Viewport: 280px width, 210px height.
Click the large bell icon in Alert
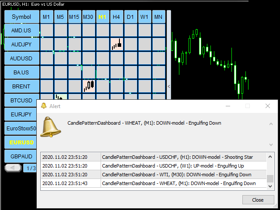(x=51, y=127)
